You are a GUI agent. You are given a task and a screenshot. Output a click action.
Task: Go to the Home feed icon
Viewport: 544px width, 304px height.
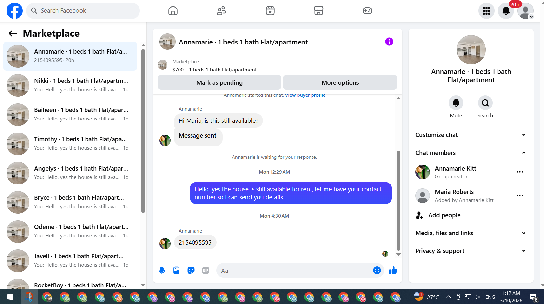coord(173,11)
